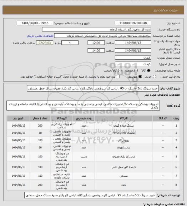Click the گروه کالا text box

click(x=83, y=106)
